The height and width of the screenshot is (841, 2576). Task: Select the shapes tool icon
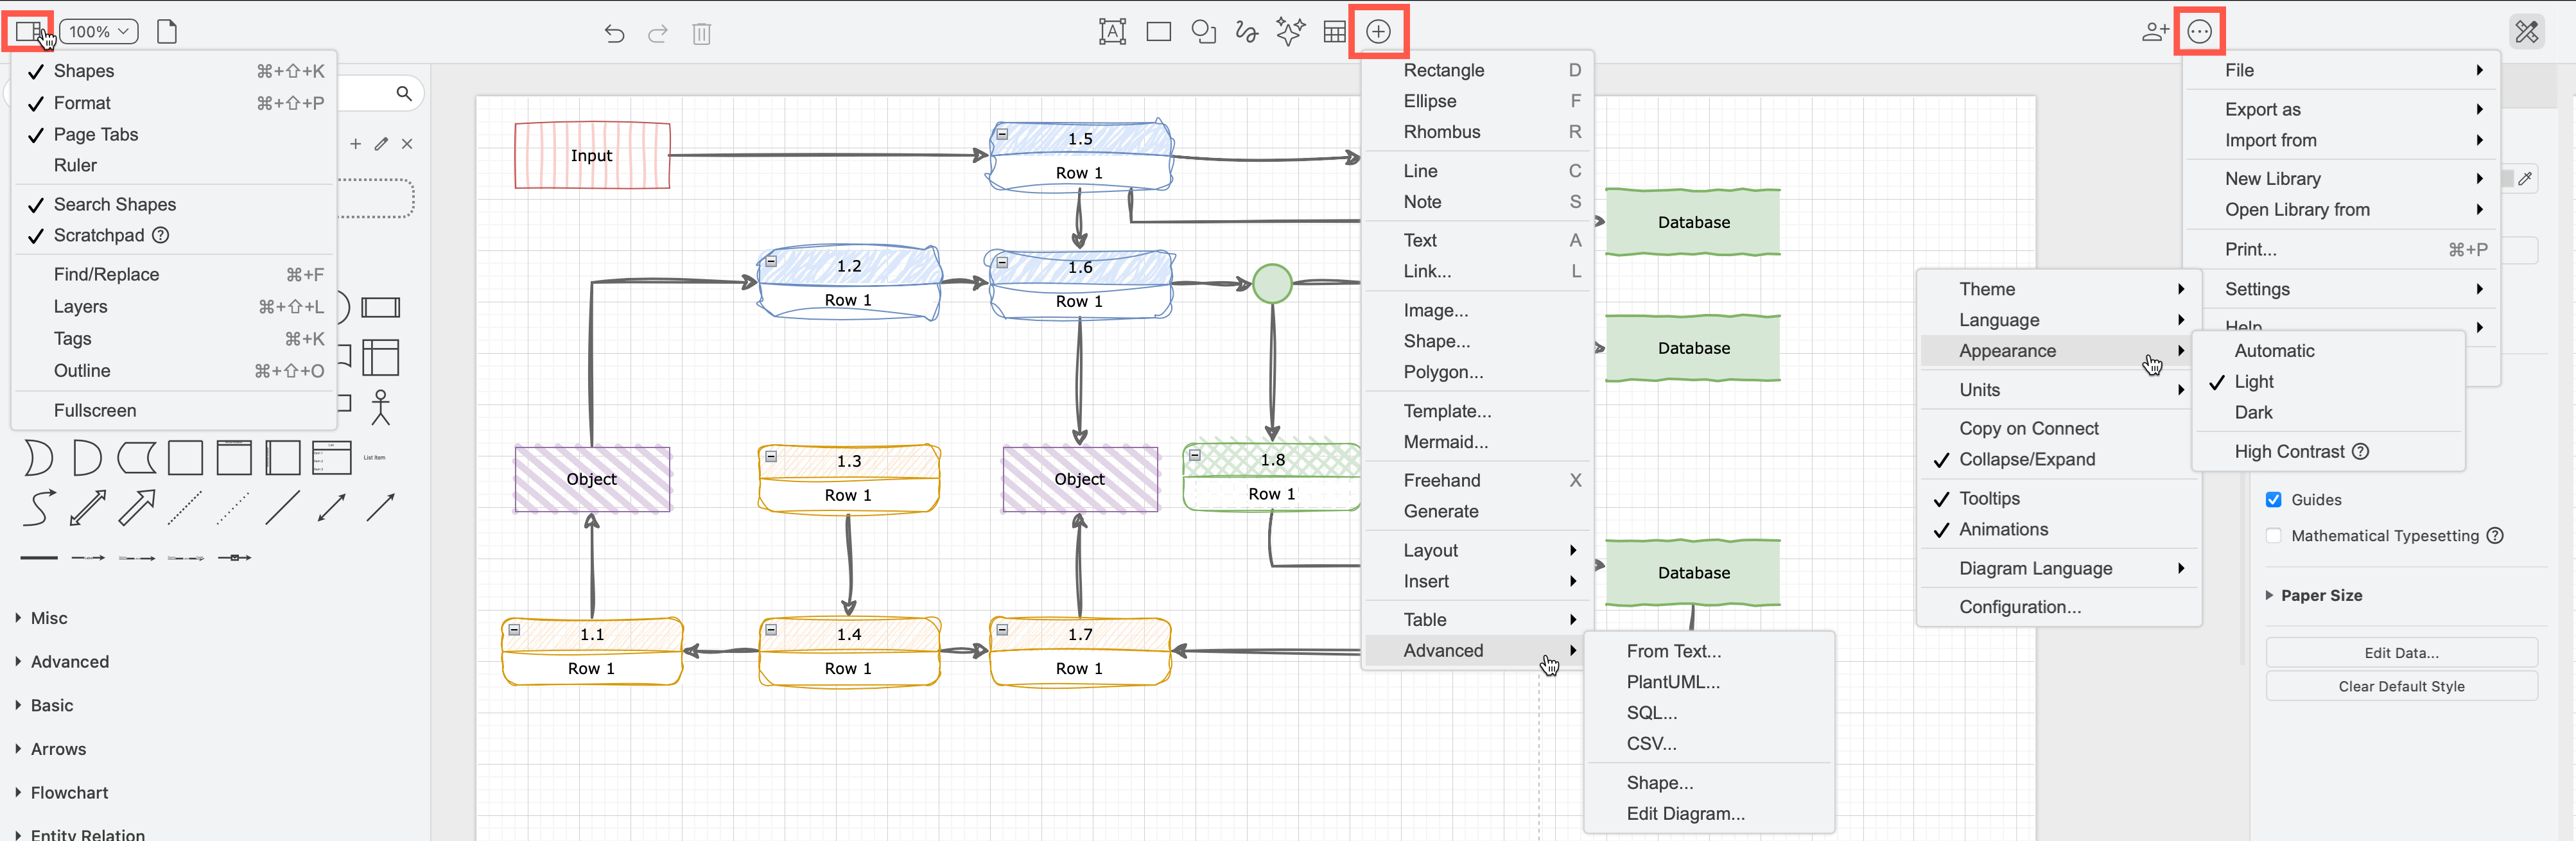[x=1203, y=32]
